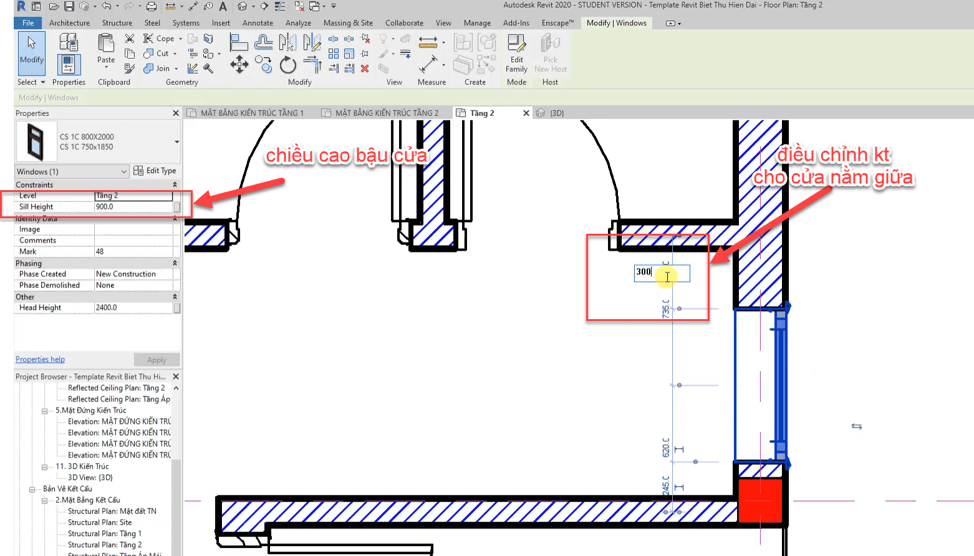Switch to the Annotate ribbon tab
974x556 pixels.
click(258, 23)
